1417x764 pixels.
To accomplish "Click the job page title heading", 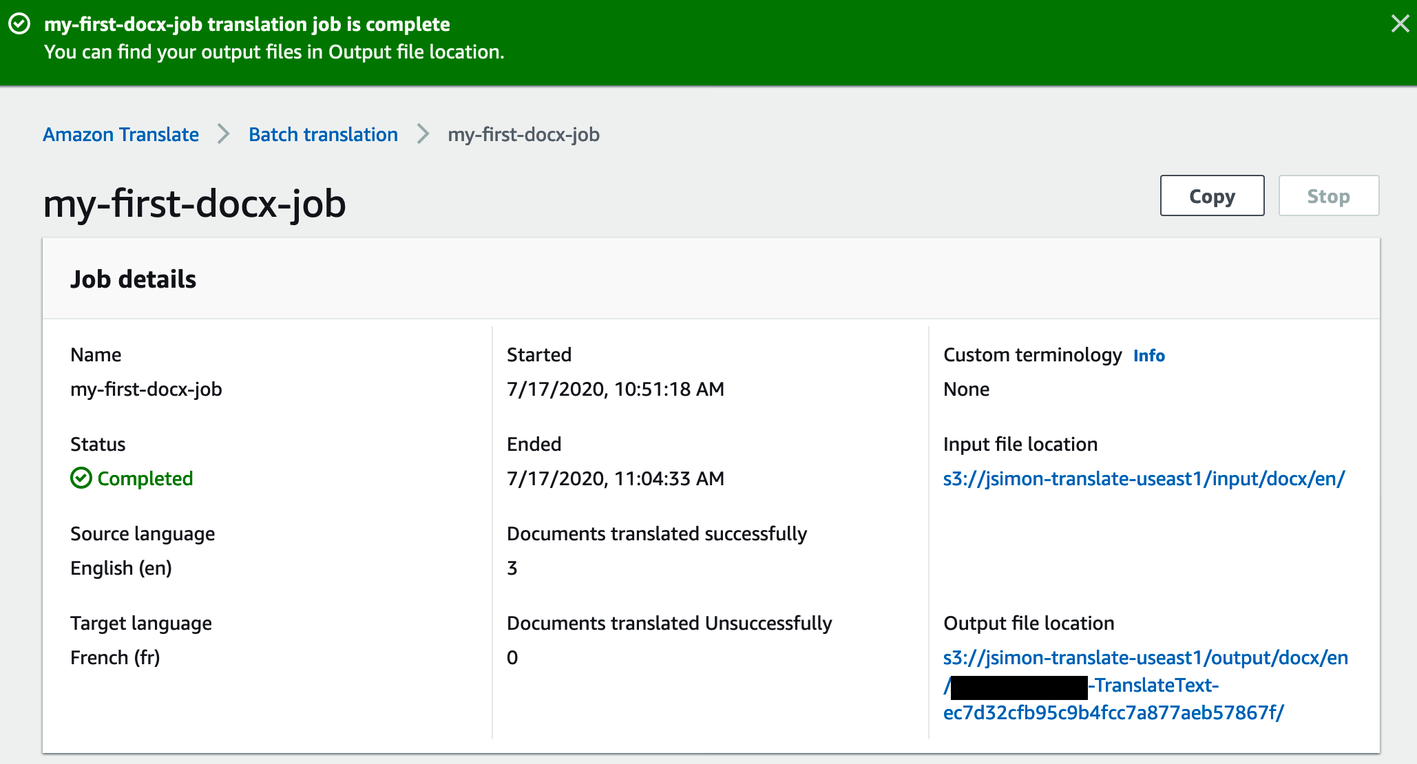I will 194,204.
